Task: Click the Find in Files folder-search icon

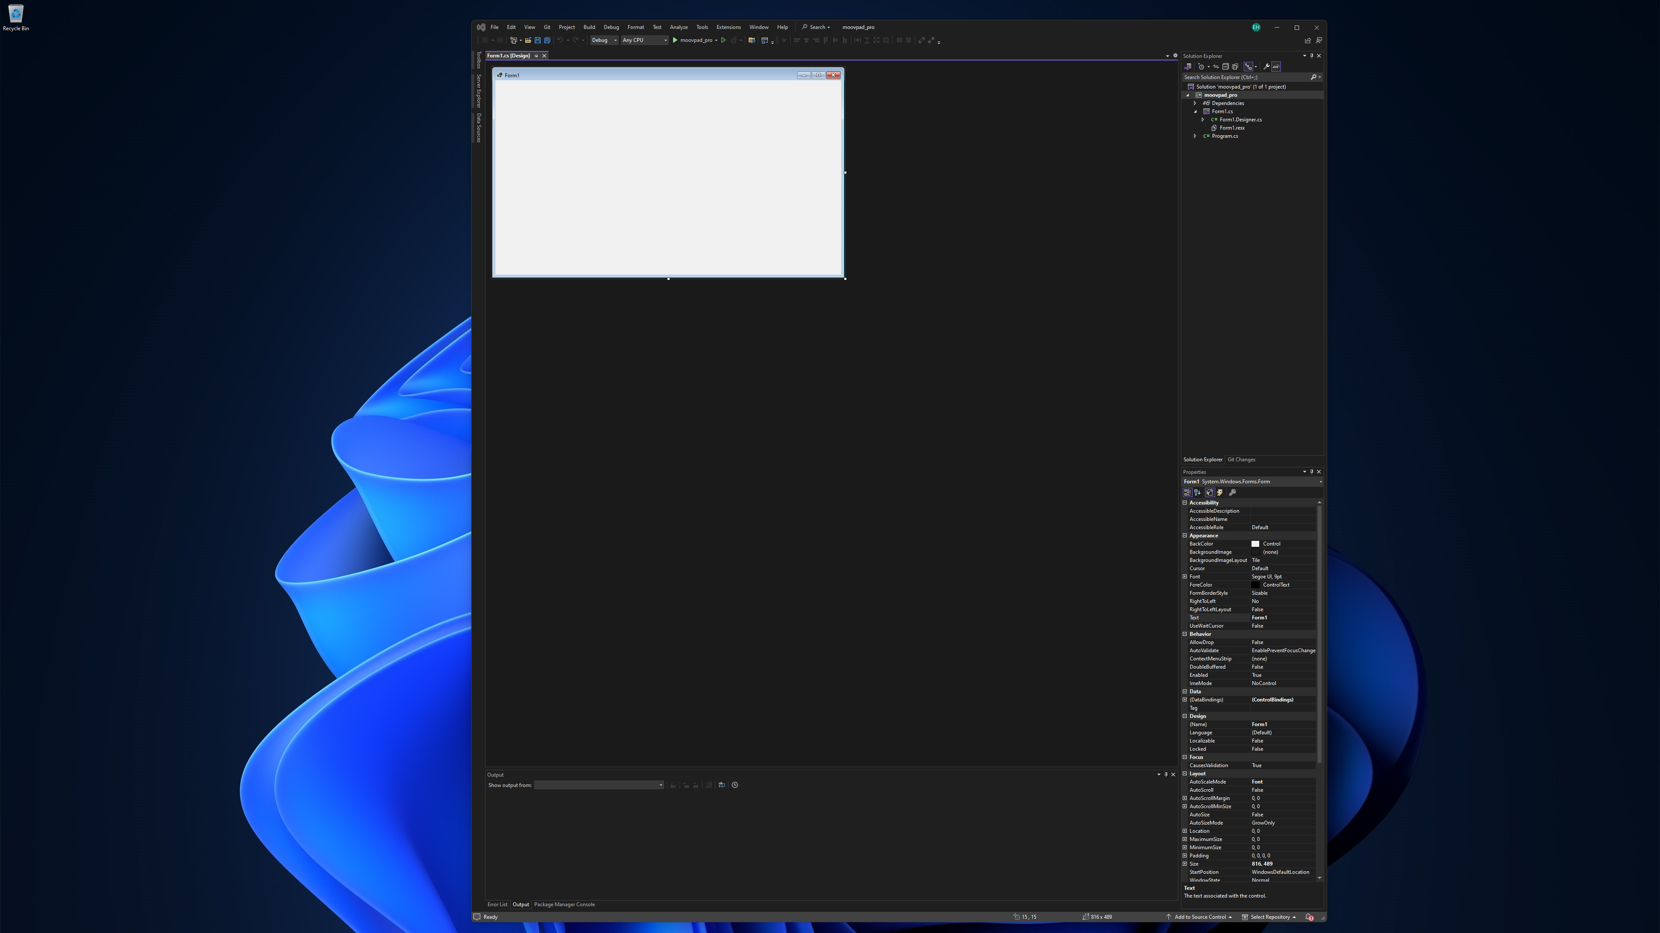Action: point(752,40)
